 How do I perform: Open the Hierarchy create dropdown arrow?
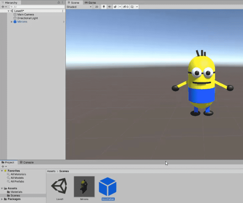click(x=6, y=7)
